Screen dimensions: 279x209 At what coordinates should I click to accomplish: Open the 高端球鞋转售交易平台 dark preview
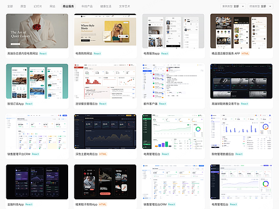[241, 81]
